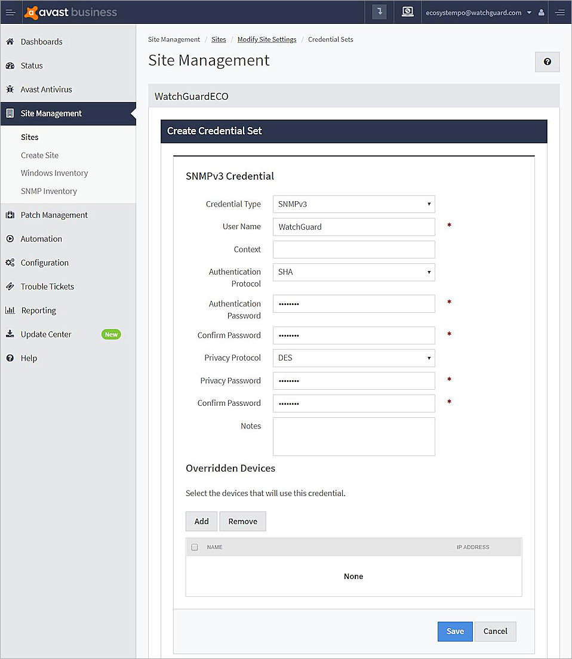
Task: Open Reporting via the bar chart icon
Action: point(10,310)
